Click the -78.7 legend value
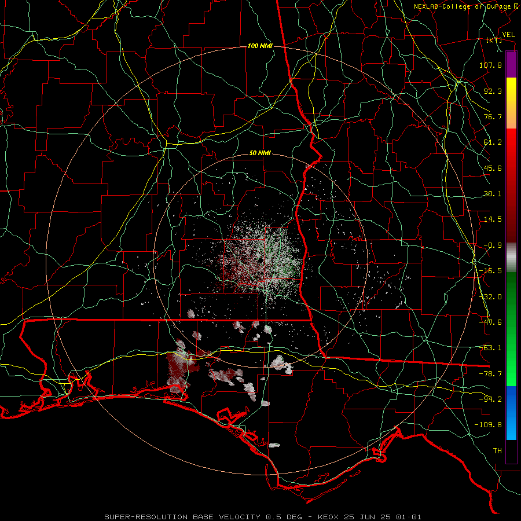The height and width of the screenshot is (521, 521). tap(490, 374)
